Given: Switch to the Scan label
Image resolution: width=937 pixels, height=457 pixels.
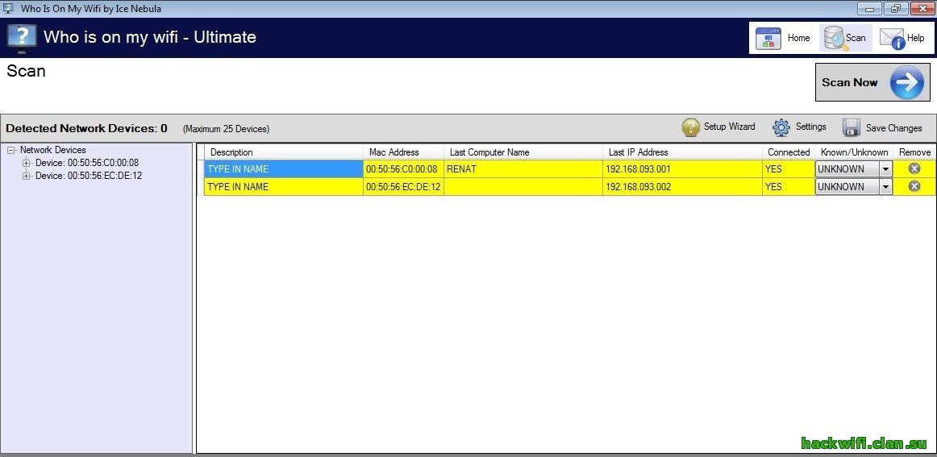Looking at the screenshot, I should [855, 38].
